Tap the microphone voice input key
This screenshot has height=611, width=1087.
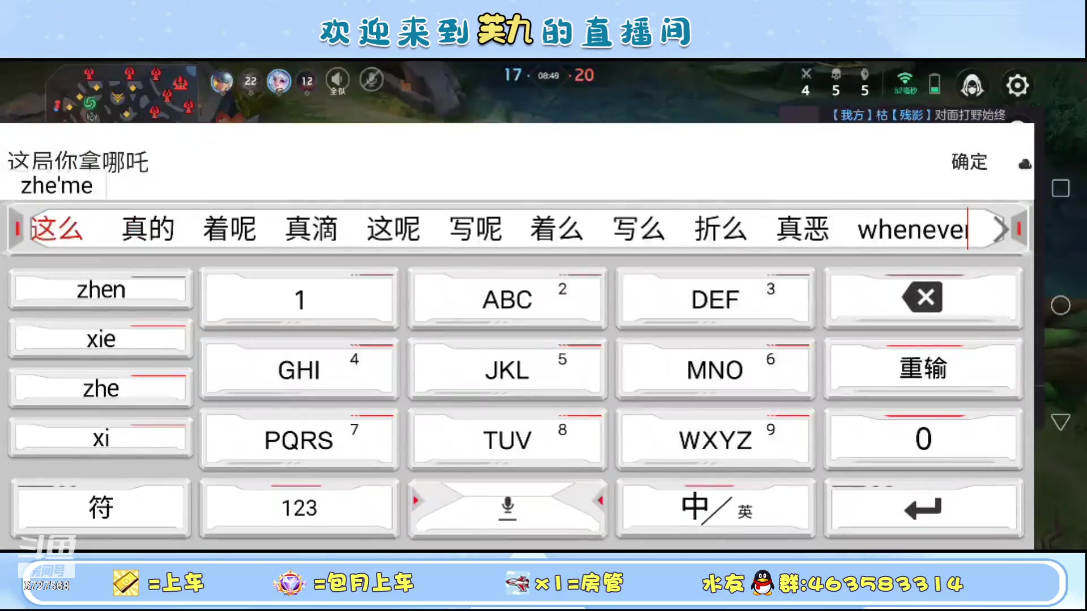[x=507, y=507]
